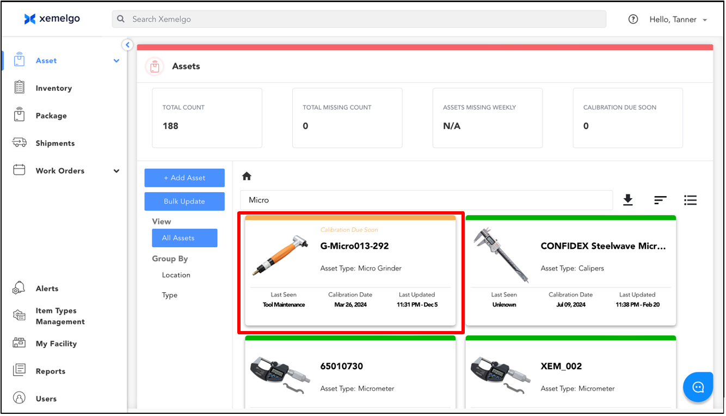Open the XEM_002 micrometer card
This screenshot has width=726, height=416.
[571, 371]
